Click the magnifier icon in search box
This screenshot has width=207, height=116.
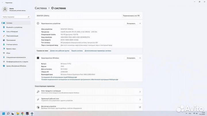click(28, 17)
